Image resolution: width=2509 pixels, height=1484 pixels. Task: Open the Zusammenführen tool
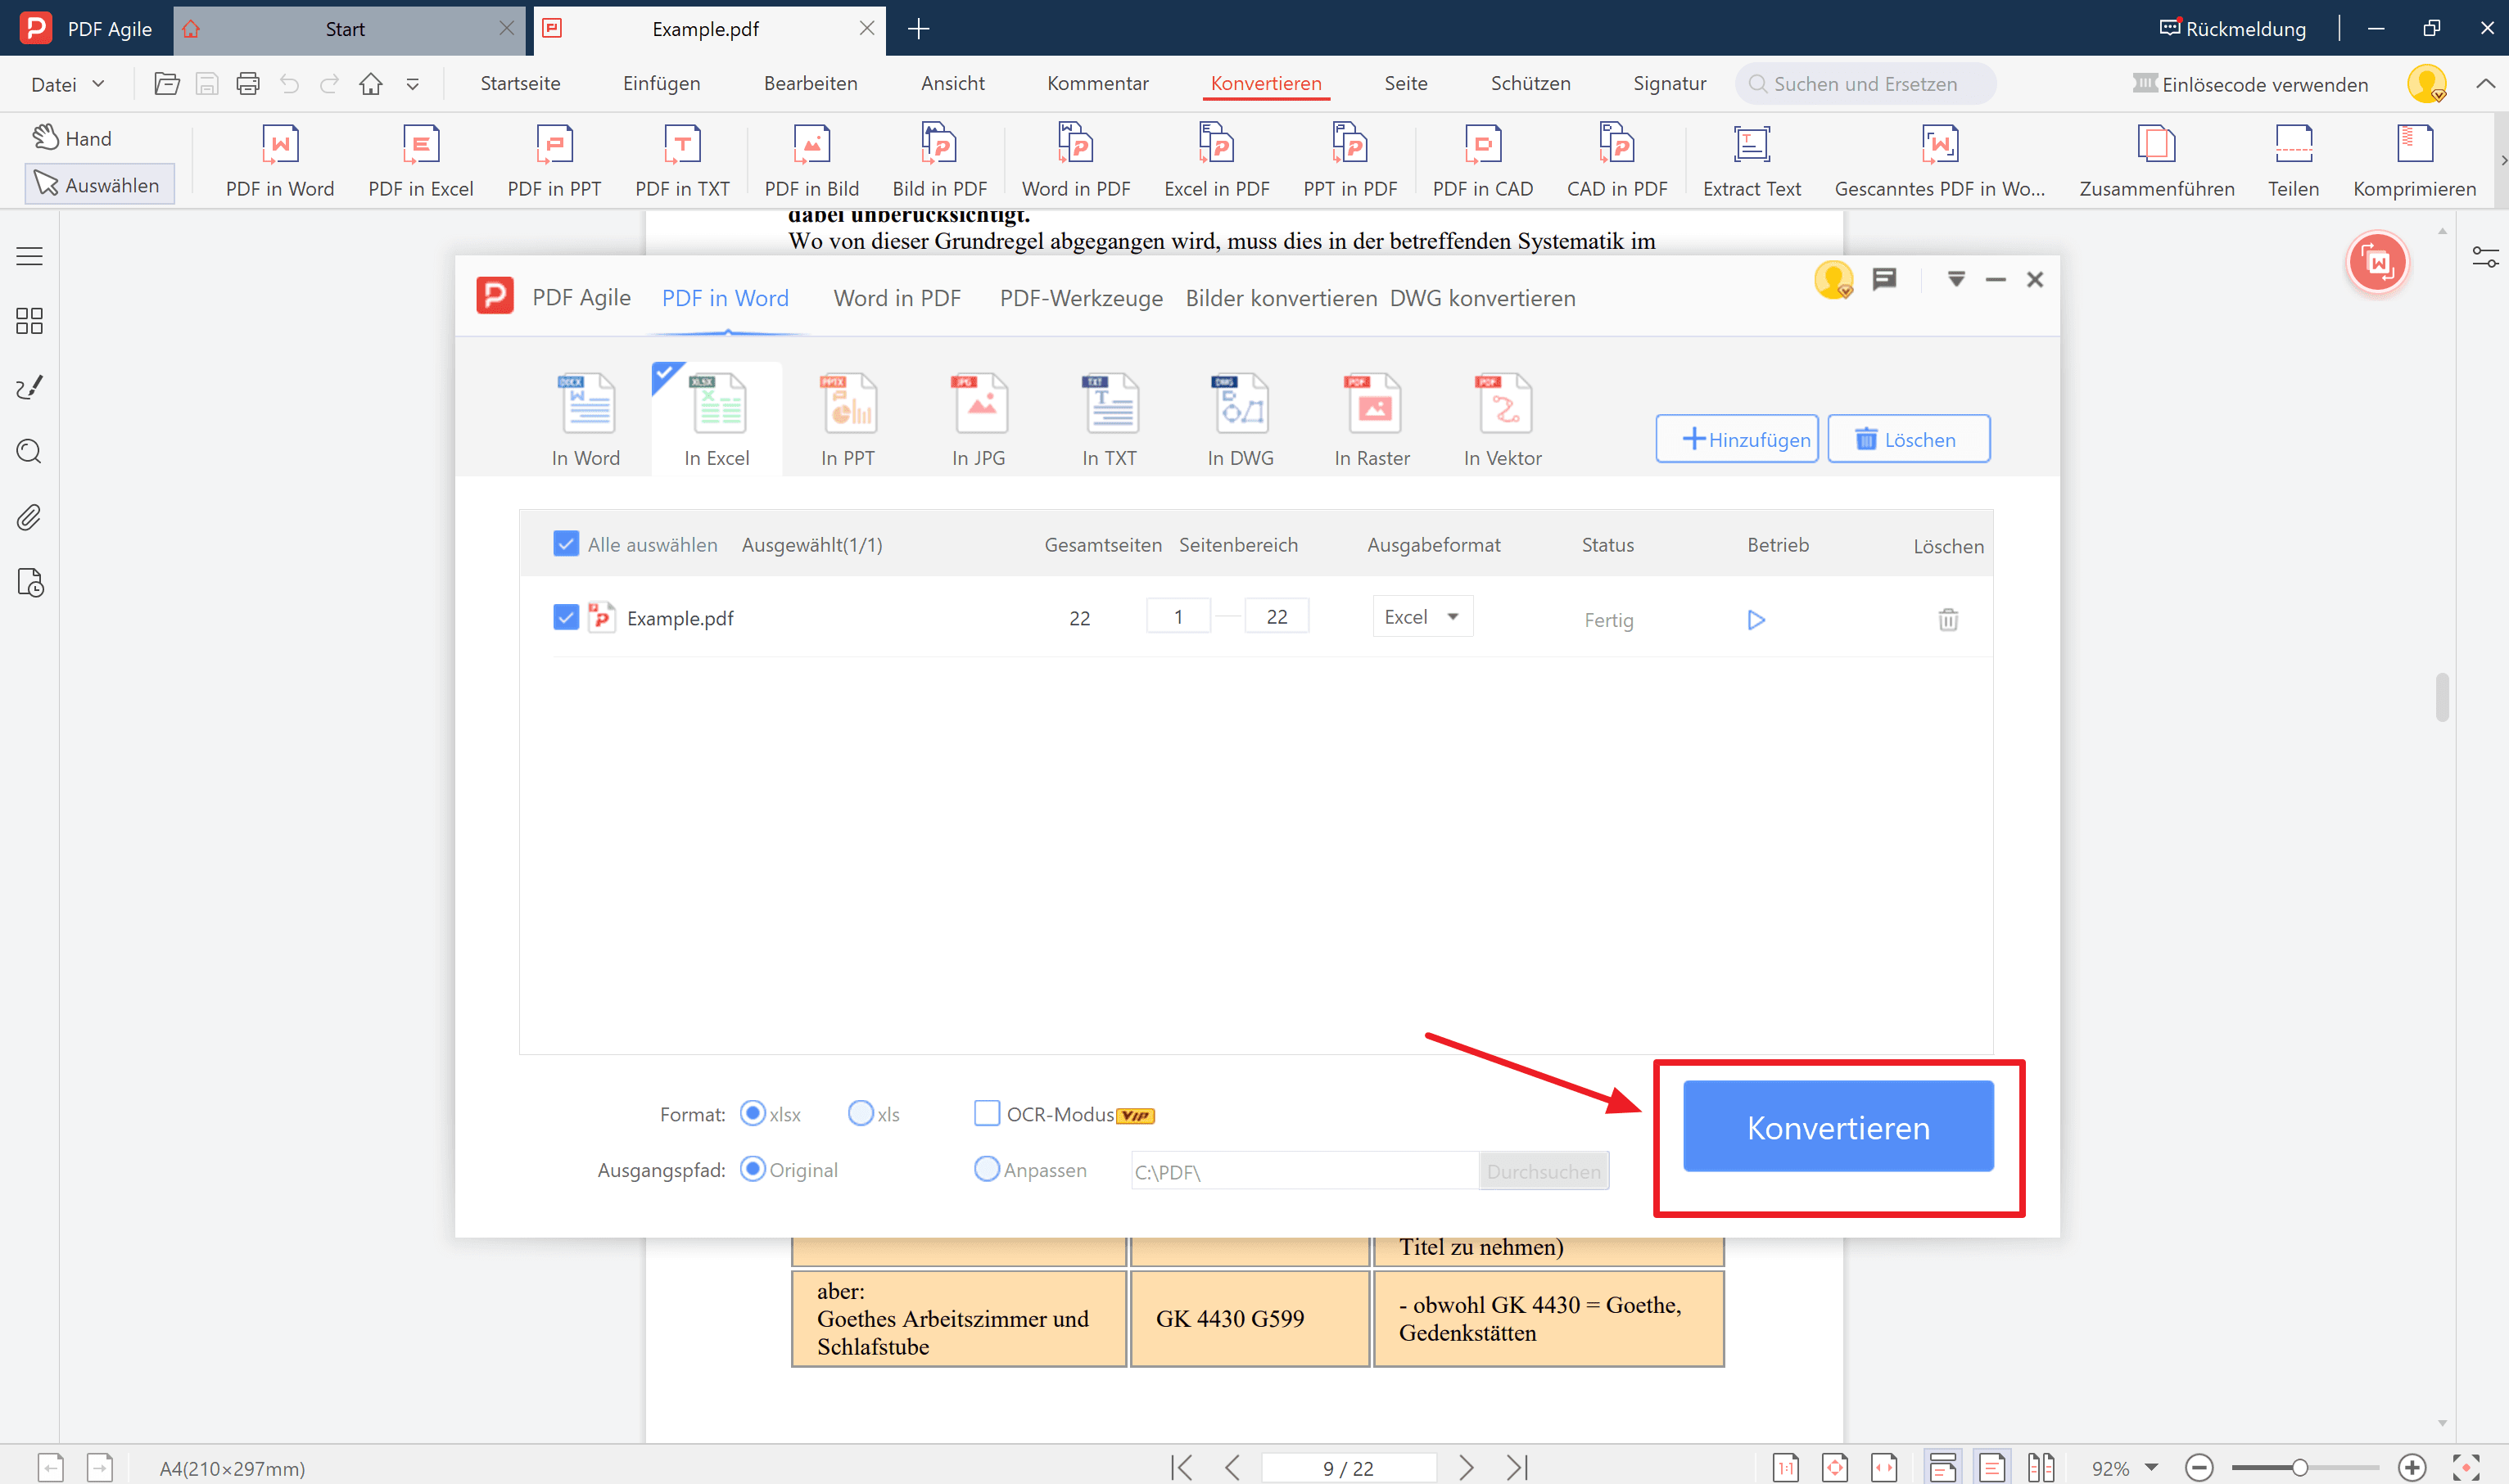point(2157,160)
